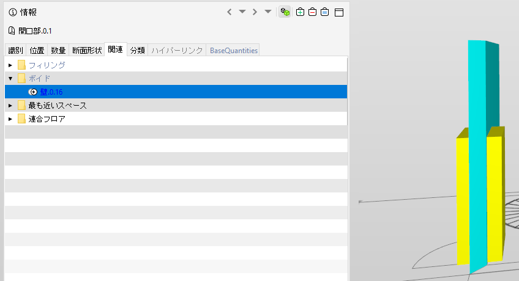
Task: Select the 関連 tab
Action: pos(116,49)
